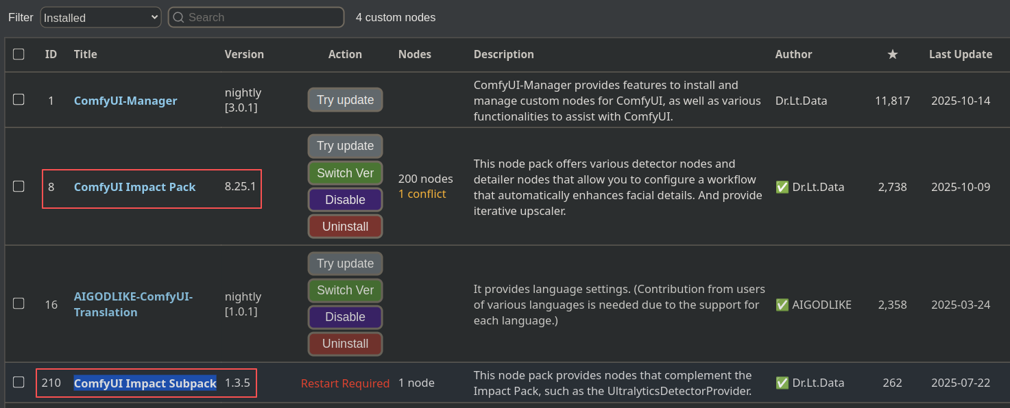Disable the AIGODLIKE-ComfyUI-Translation node
Screen dimensions: 1010x408
point(345,317)
